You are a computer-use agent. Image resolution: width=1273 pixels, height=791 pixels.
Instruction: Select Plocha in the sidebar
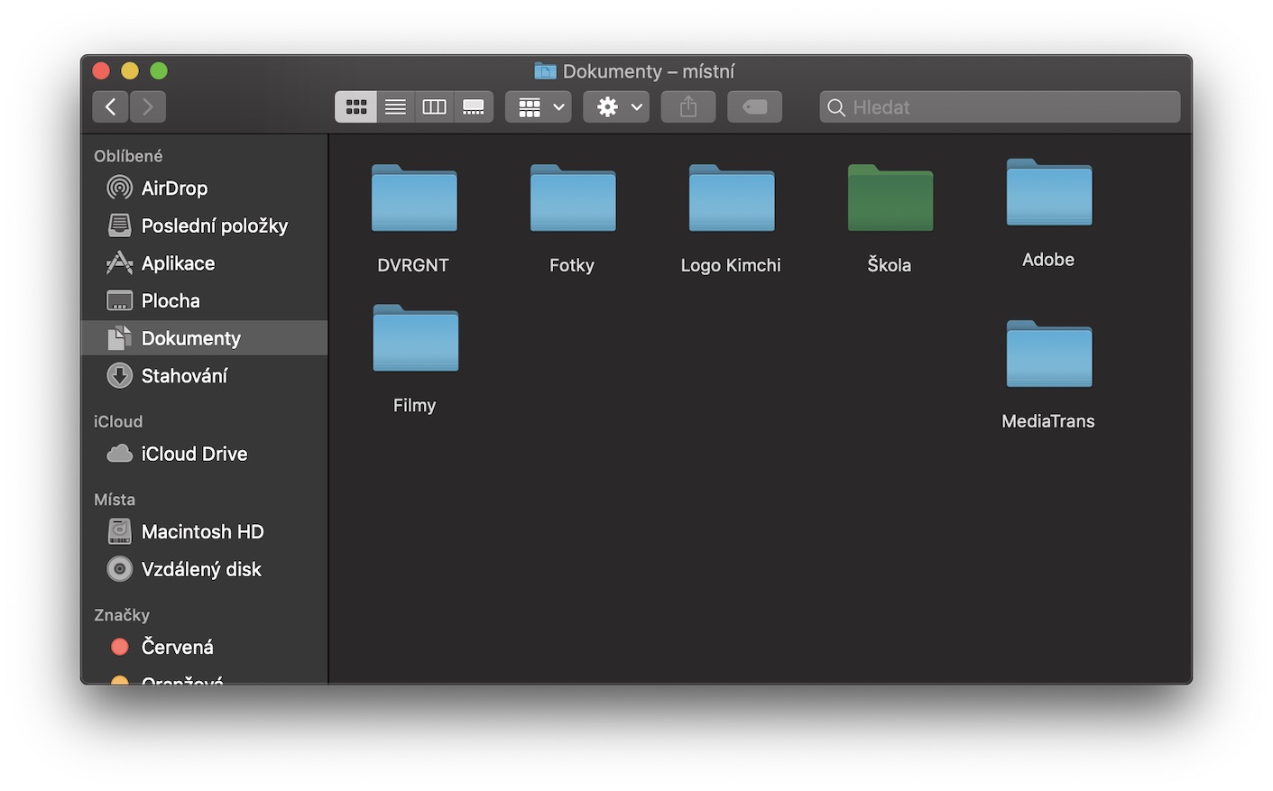[x=171, y=301]
